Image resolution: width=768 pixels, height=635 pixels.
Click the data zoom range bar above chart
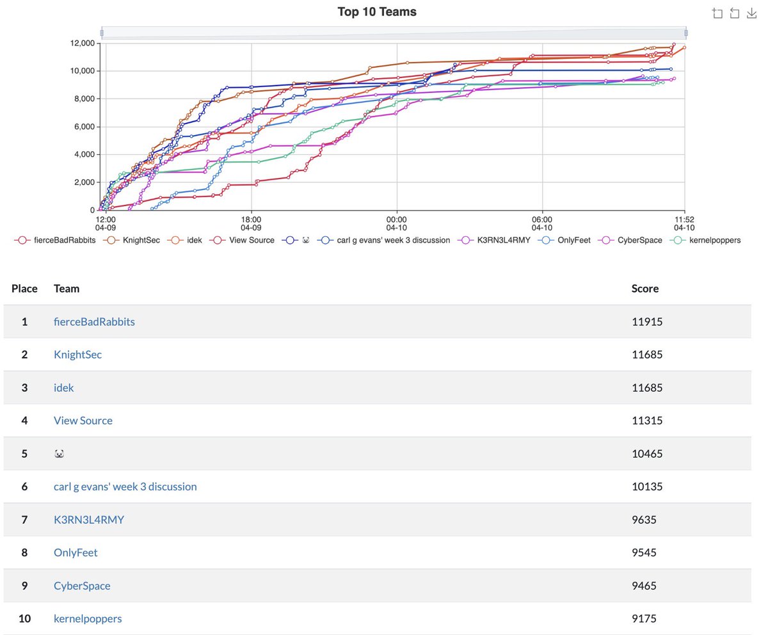tap(394, 33)
